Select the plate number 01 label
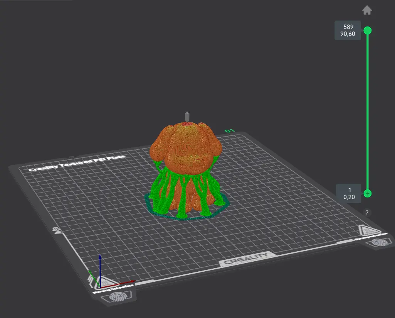The width and height of the screenshot is (395, 318). (x=230, y=130)
